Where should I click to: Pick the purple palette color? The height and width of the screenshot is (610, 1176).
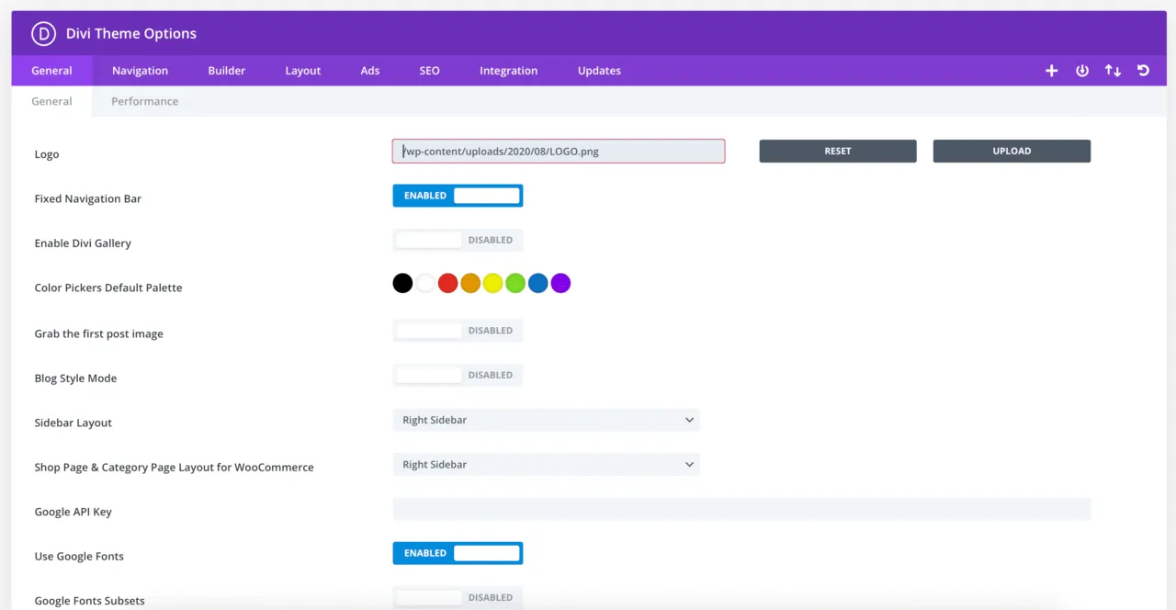pyautogui.click(x=560, y=283)
